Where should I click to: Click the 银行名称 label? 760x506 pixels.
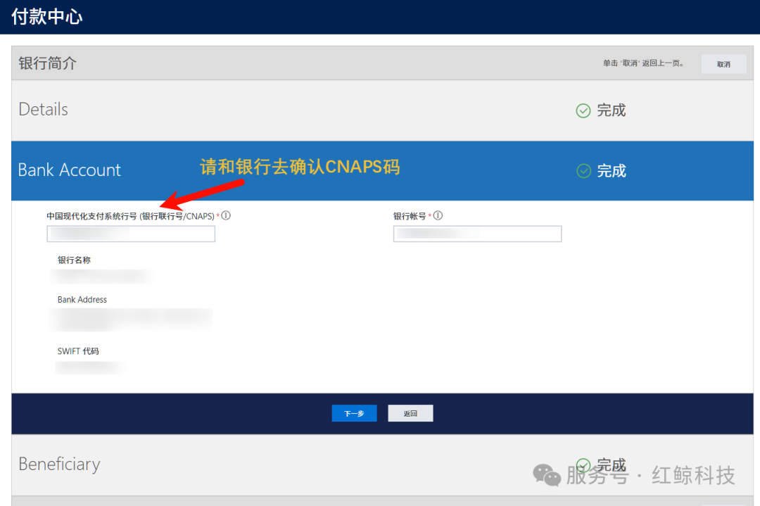point(74,260)
